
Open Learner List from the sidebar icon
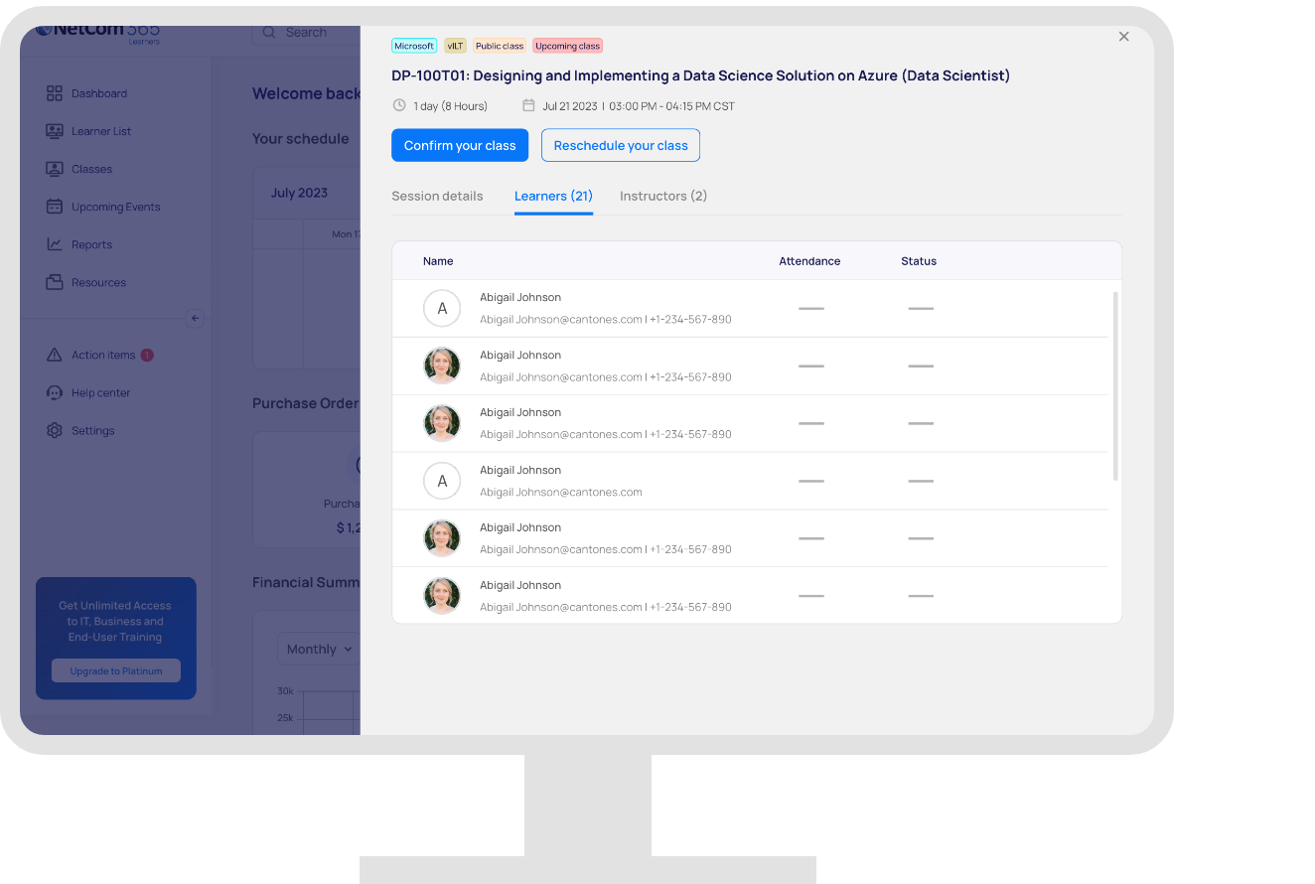(x=55, y=131)
